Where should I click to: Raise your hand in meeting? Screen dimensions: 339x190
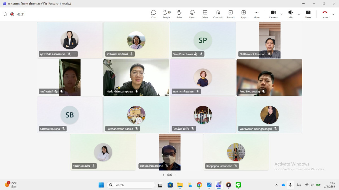(179, 14)
